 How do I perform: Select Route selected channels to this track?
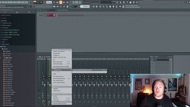(90, 70)
